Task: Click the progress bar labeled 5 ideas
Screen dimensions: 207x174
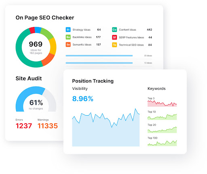Action: 99,63
